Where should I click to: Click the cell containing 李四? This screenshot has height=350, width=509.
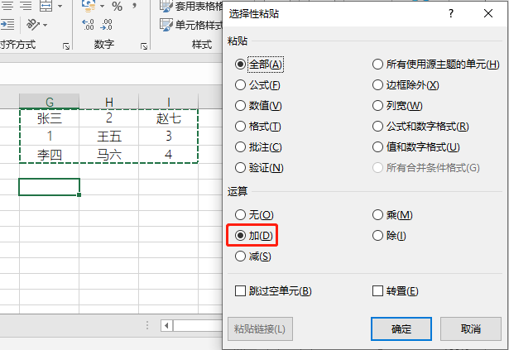pyautogui.click(x=50, y=154)
